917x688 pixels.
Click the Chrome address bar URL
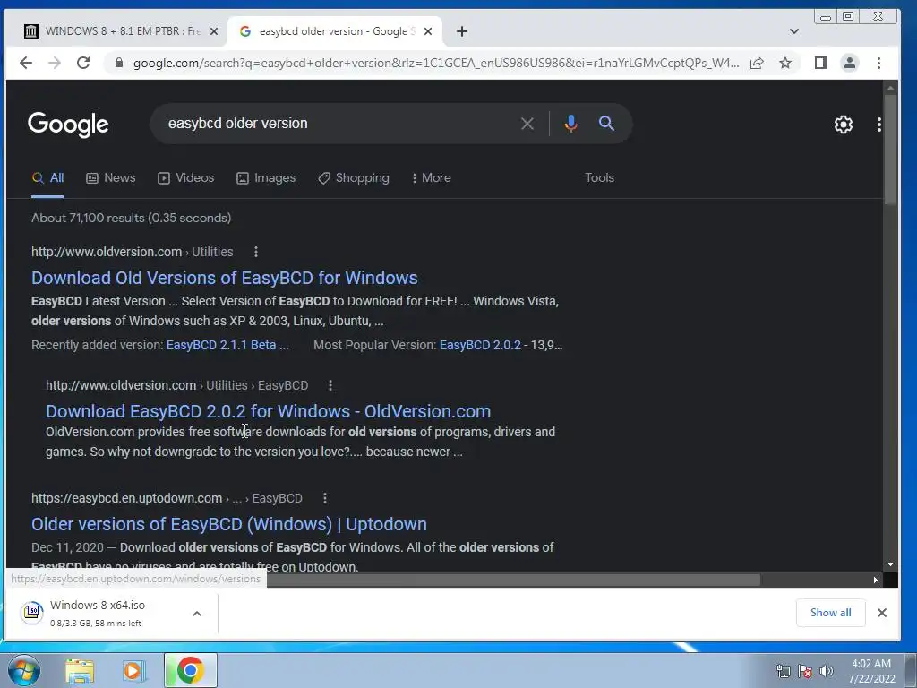[x=436, y=63]
